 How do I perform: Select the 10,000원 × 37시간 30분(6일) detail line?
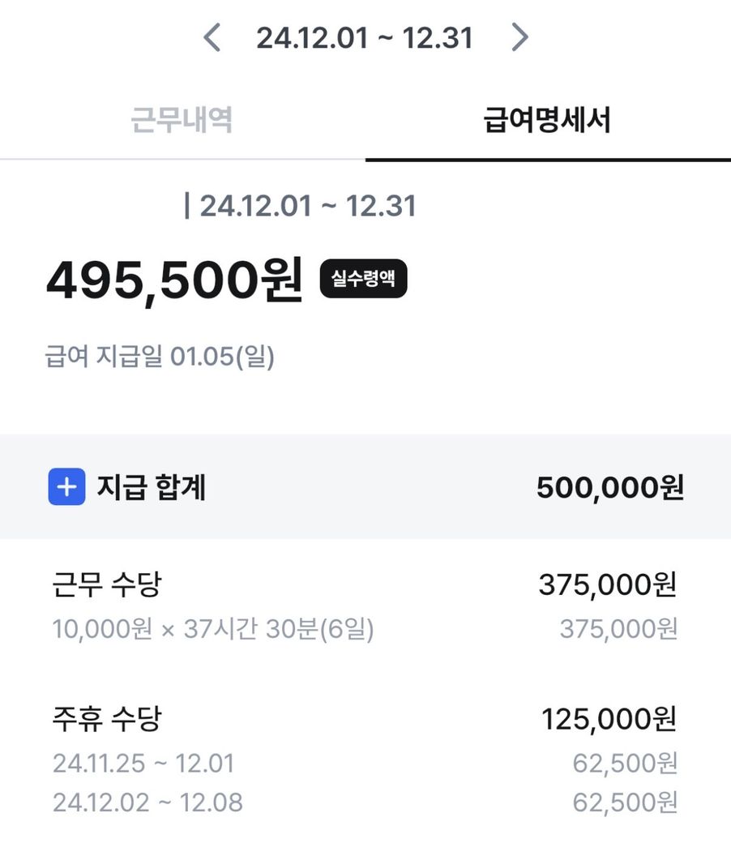pyautogui.click(x=213, y=629)
